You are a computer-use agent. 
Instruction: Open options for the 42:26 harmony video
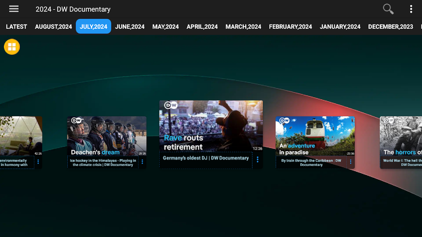(x=38, y=162)
